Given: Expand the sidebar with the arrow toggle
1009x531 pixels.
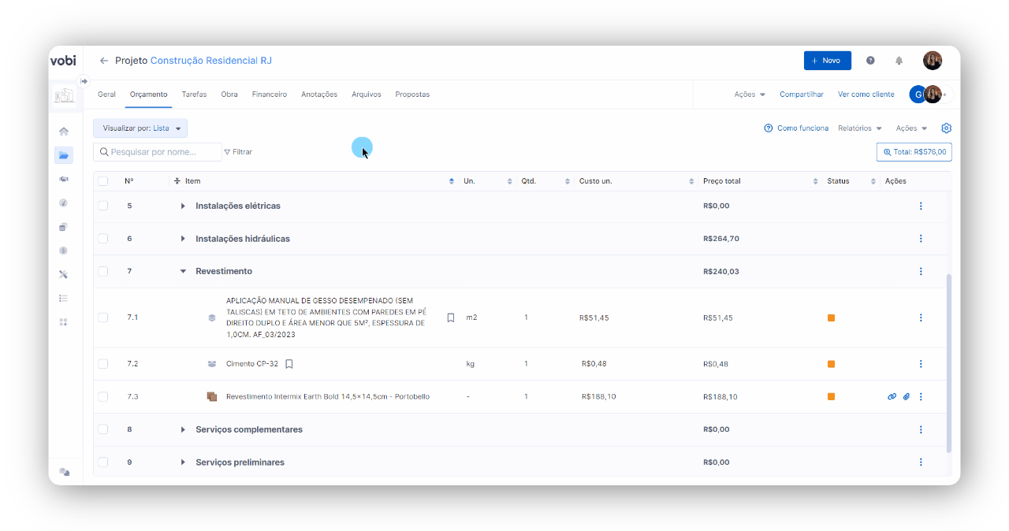Looking at the screenshot, I should pos(84,81).
